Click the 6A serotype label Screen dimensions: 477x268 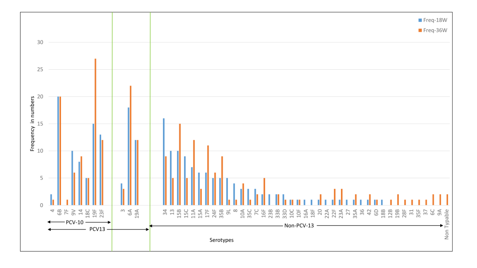pyautogui.click(x=130, y=212)
